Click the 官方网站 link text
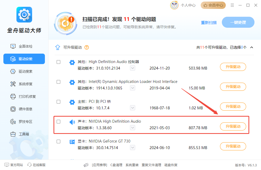This screenshot has height=170, width=261. tap(16, 165)
